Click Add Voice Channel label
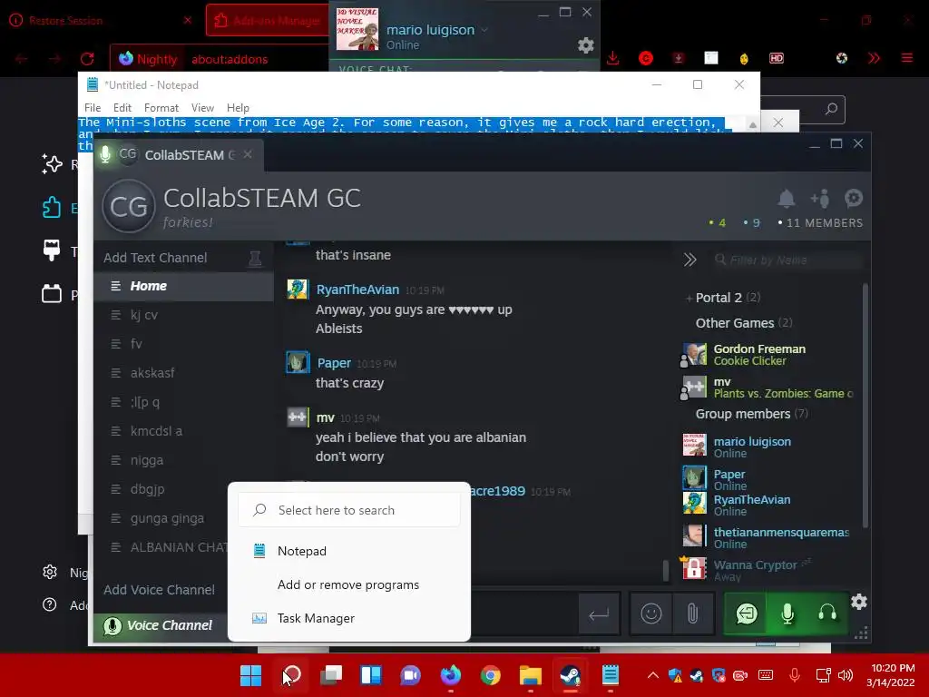 click(x=159, y=590)
